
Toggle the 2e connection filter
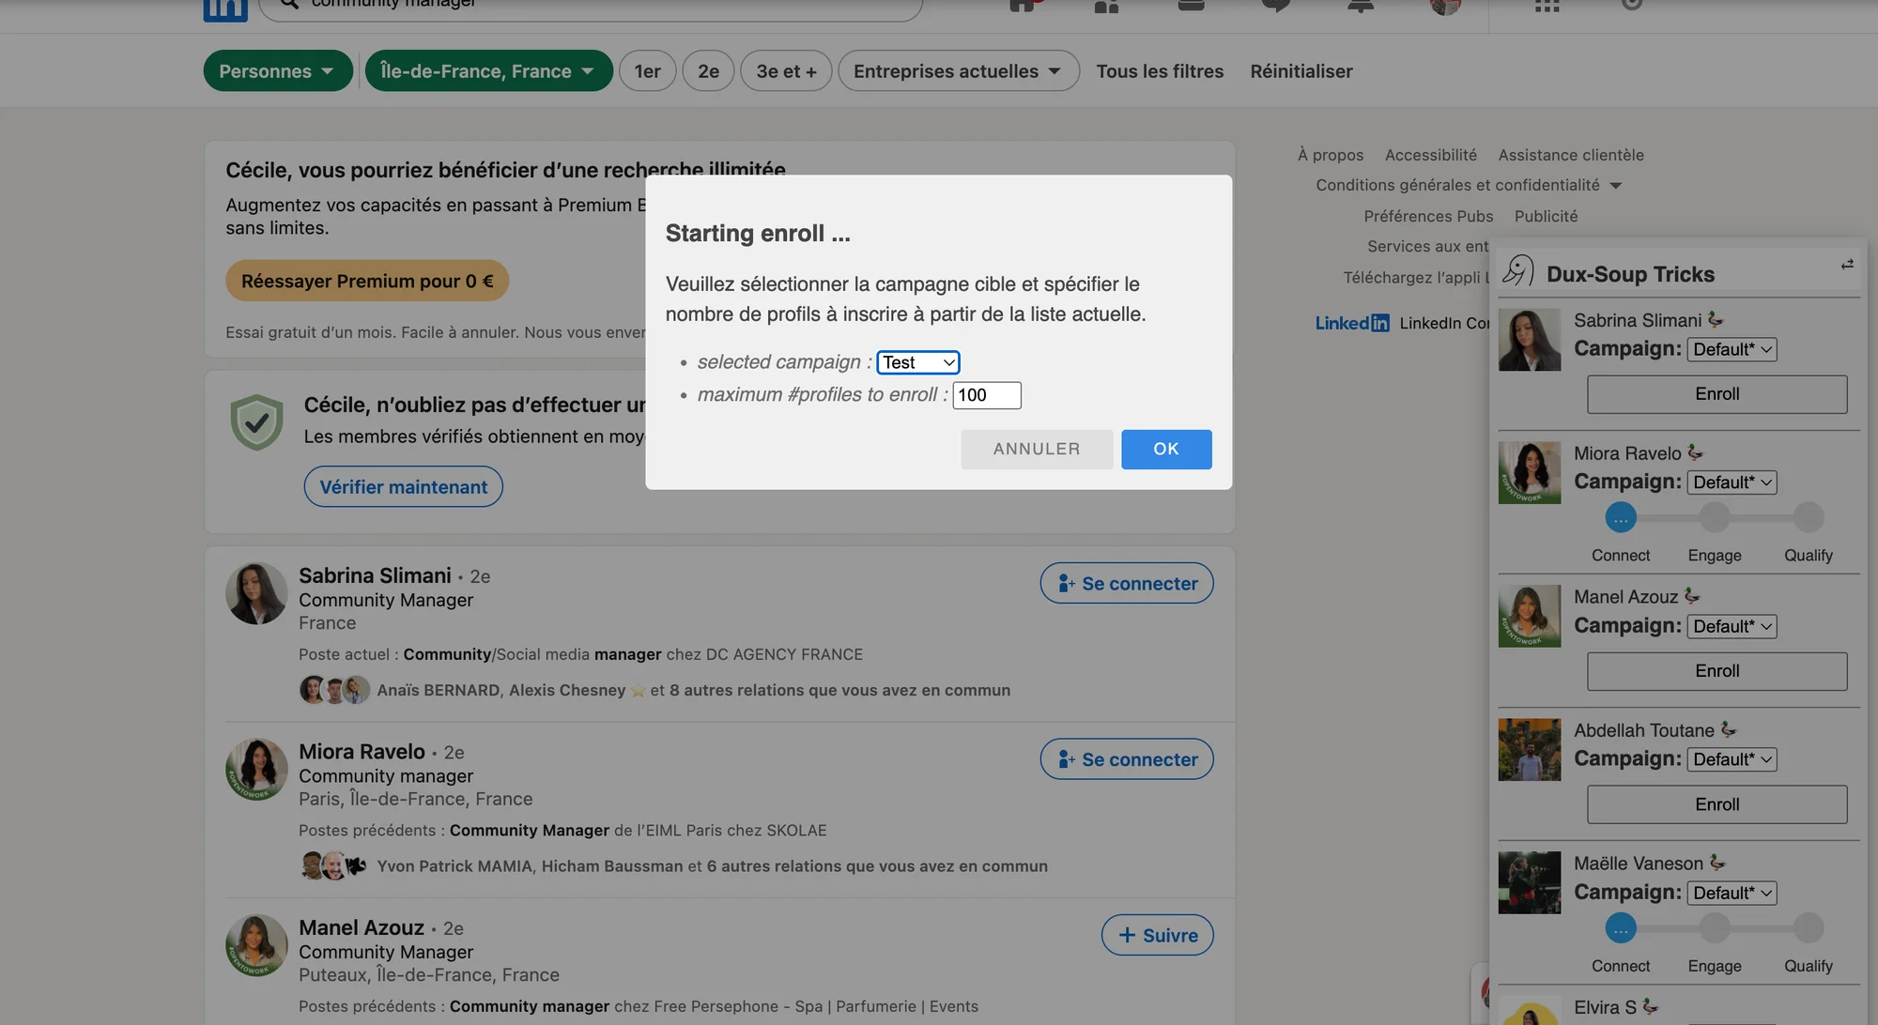pos(709,71)
